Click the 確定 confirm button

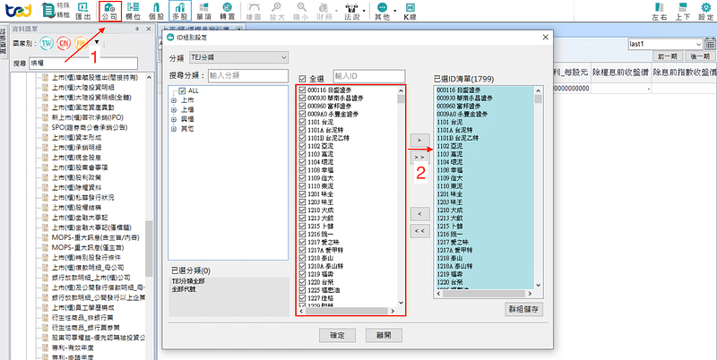337,334
